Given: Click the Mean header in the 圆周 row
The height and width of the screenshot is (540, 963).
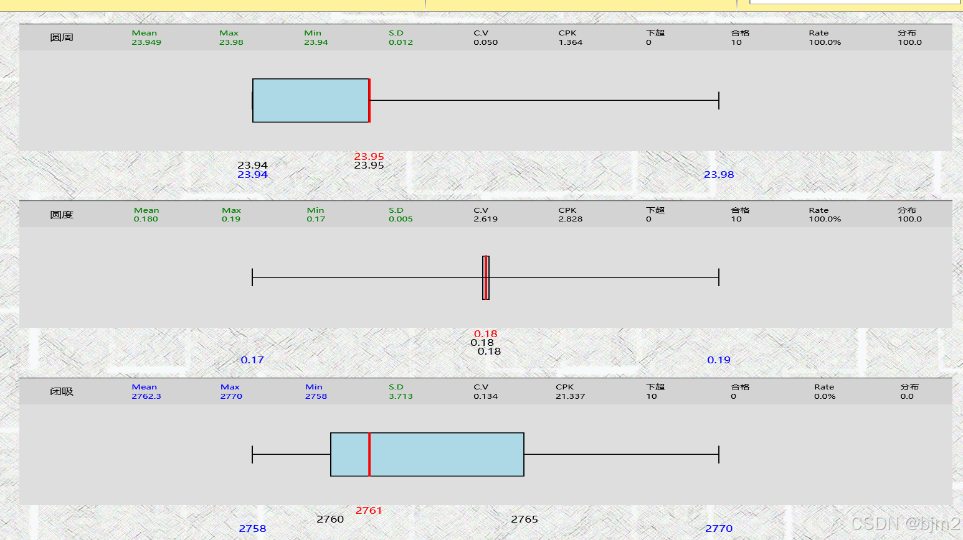Looking at the screenshot, I should pyautogui.click(x=145, y=33).
